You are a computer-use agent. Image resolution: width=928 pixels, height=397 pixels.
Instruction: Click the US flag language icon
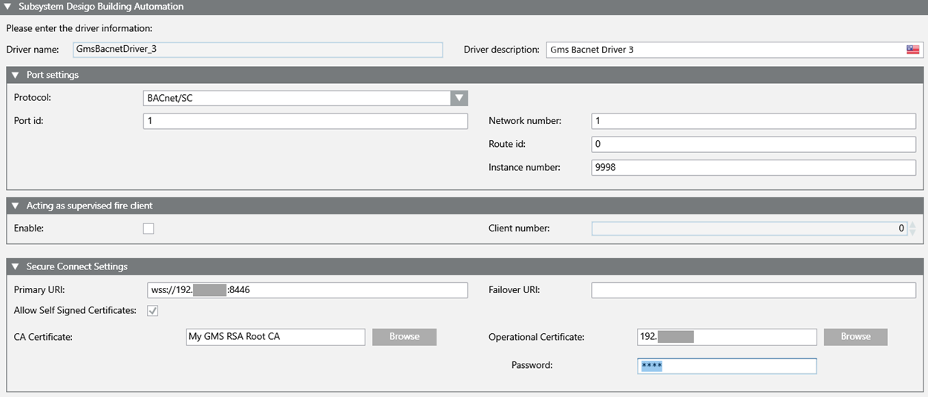coord(912,50)
